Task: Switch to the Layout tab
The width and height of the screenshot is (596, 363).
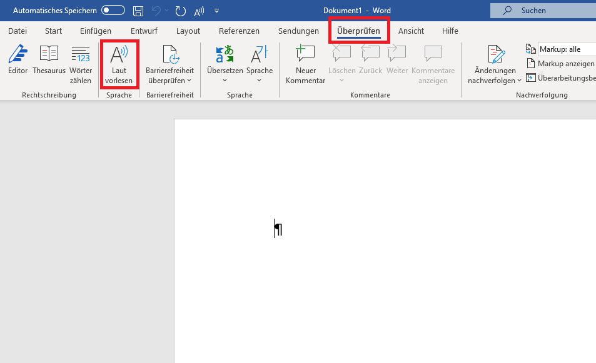Action: [188, 31]
